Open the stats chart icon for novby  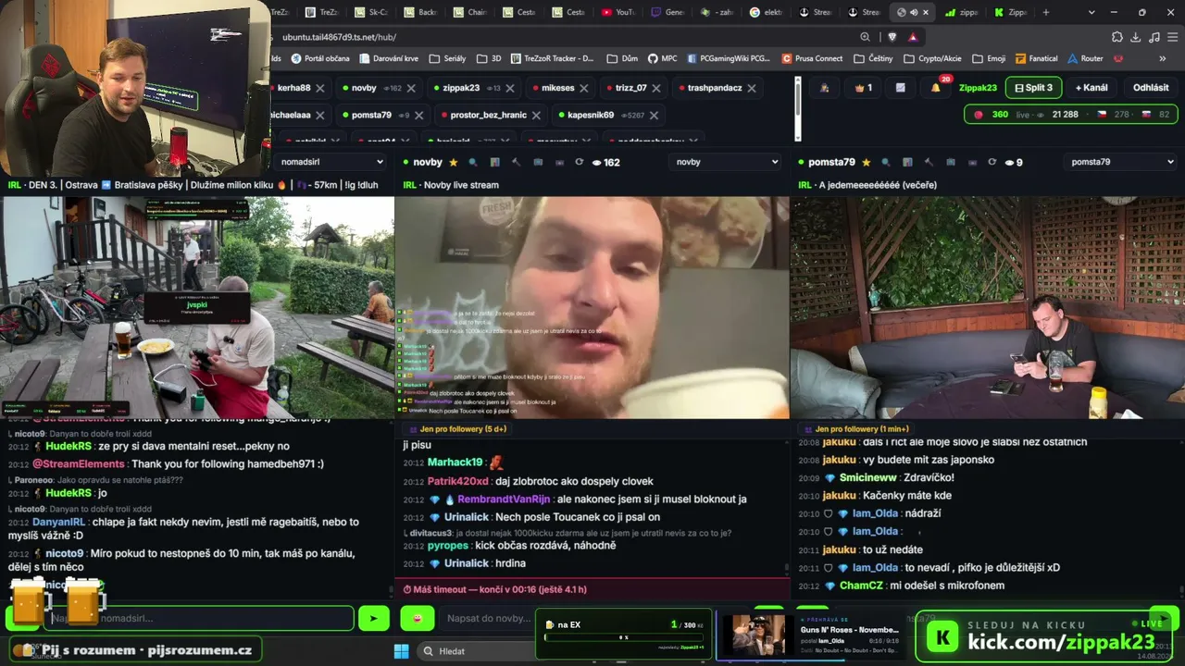(x=494, y=163)
